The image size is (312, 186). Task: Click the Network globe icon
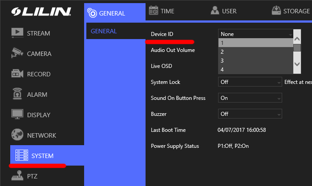17,135
